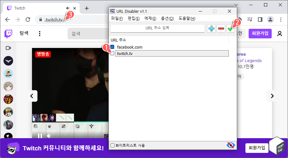Click the League of Legends category link
This screenshot has width=288, height=158.
(x=249, y=60)
